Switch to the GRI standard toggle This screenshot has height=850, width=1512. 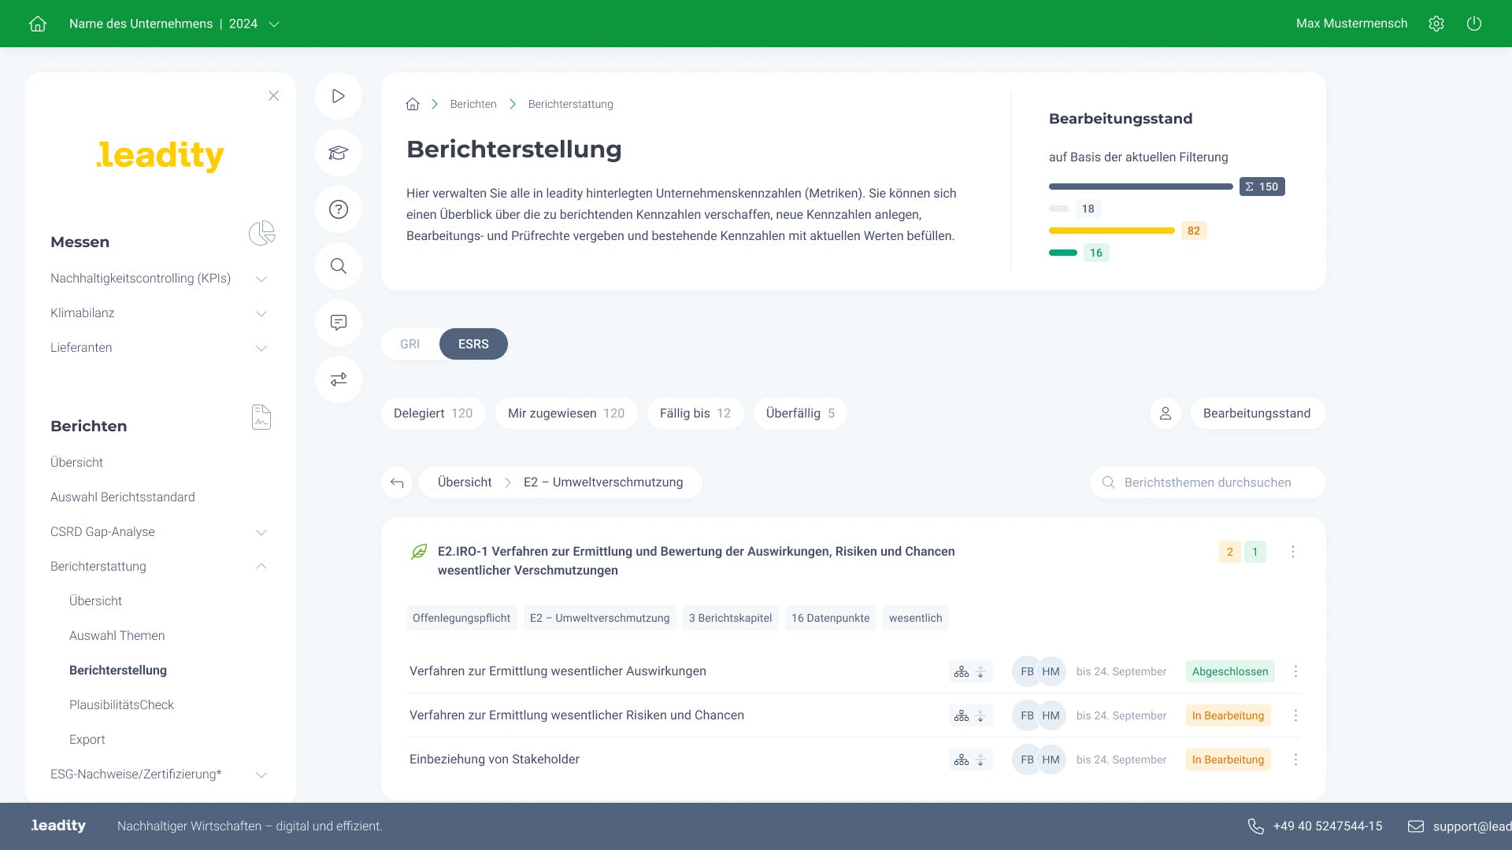click(409, 344)
